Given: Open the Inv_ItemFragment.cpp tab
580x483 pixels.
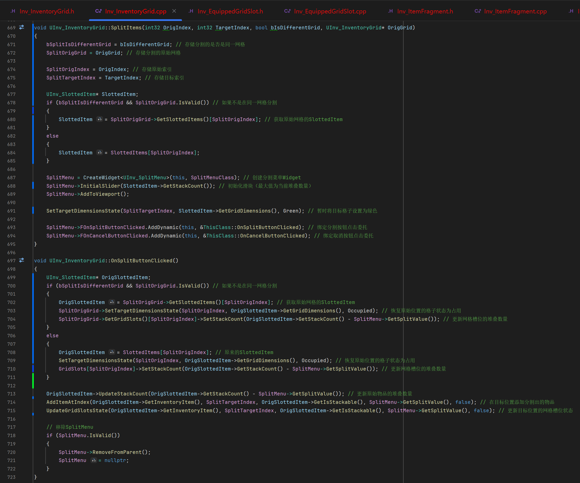Looking at the screenshot, I should [x=515, y=11].
